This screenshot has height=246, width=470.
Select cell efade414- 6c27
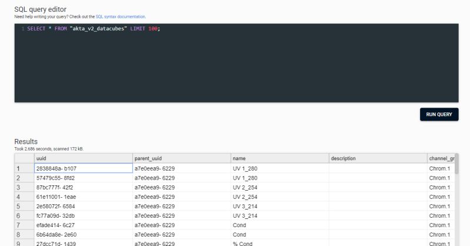click(x=84, y=225)
